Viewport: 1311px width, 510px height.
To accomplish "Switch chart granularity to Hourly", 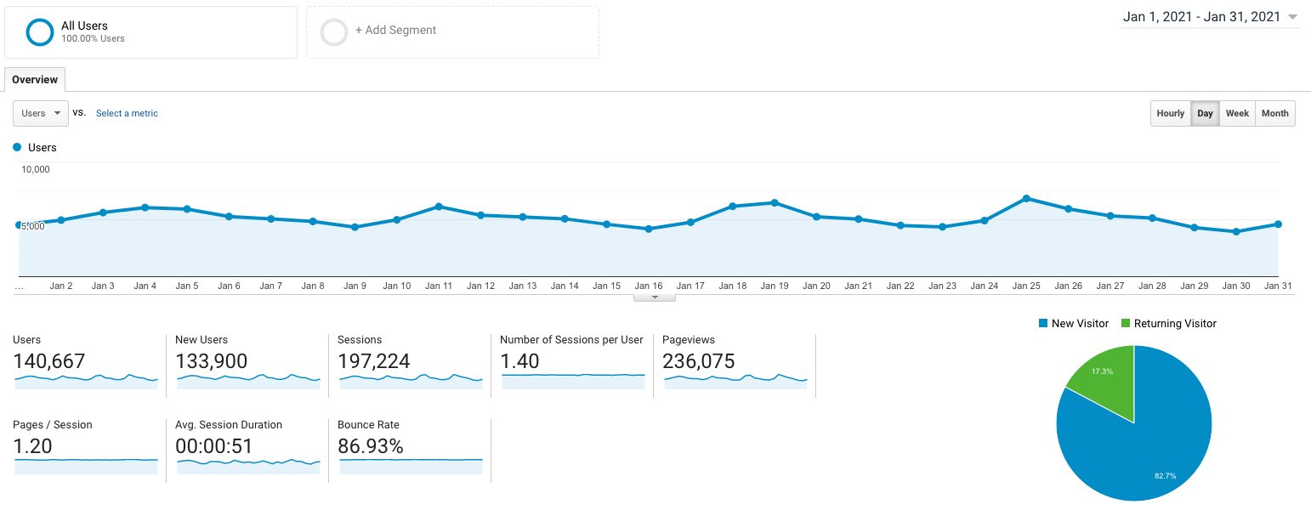I will point(1170,113).
